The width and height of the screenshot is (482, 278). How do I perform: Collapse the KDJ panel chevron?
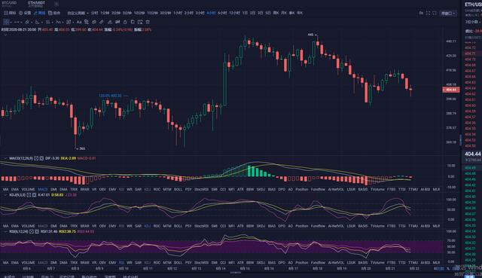coord(5,194)
